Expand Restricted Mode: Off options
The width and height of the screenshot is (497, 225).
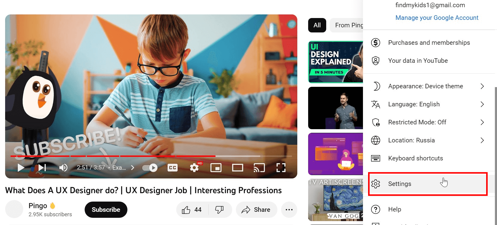click(428, 122)
